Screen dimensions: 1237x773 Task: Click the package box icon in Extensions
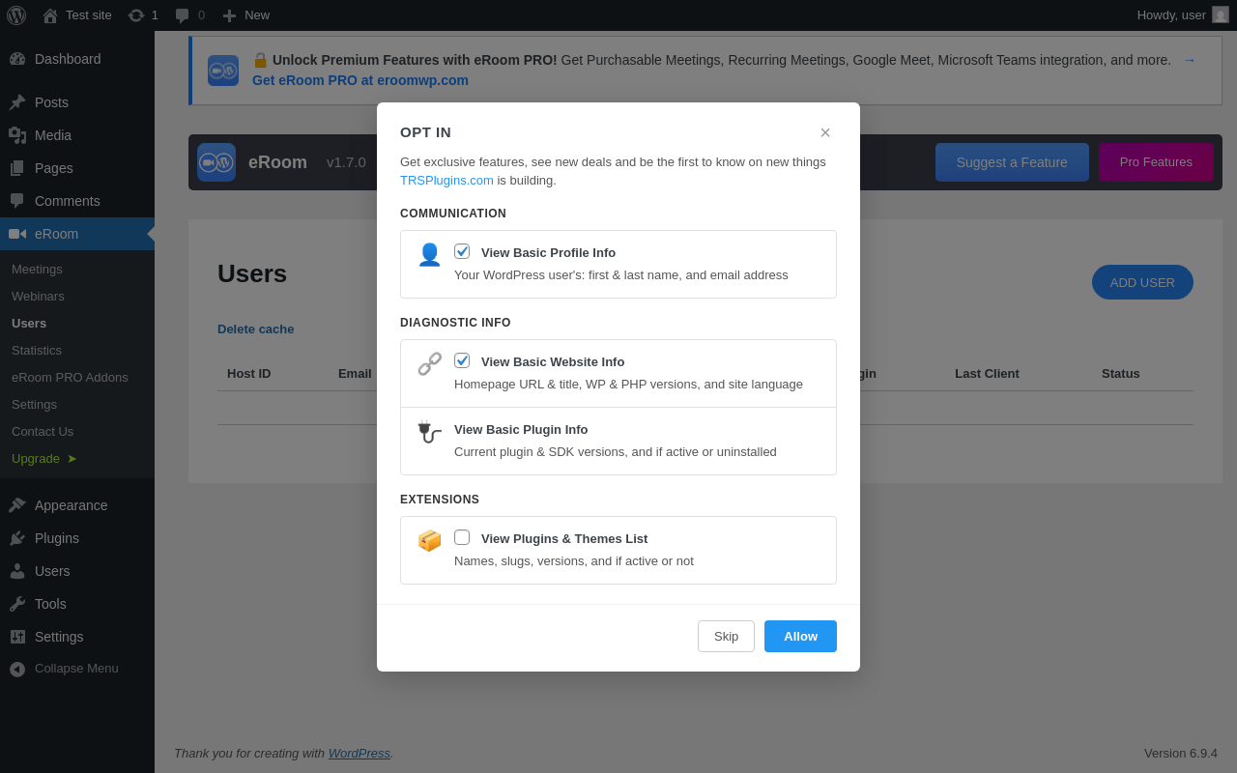click(x=429, y=541)
